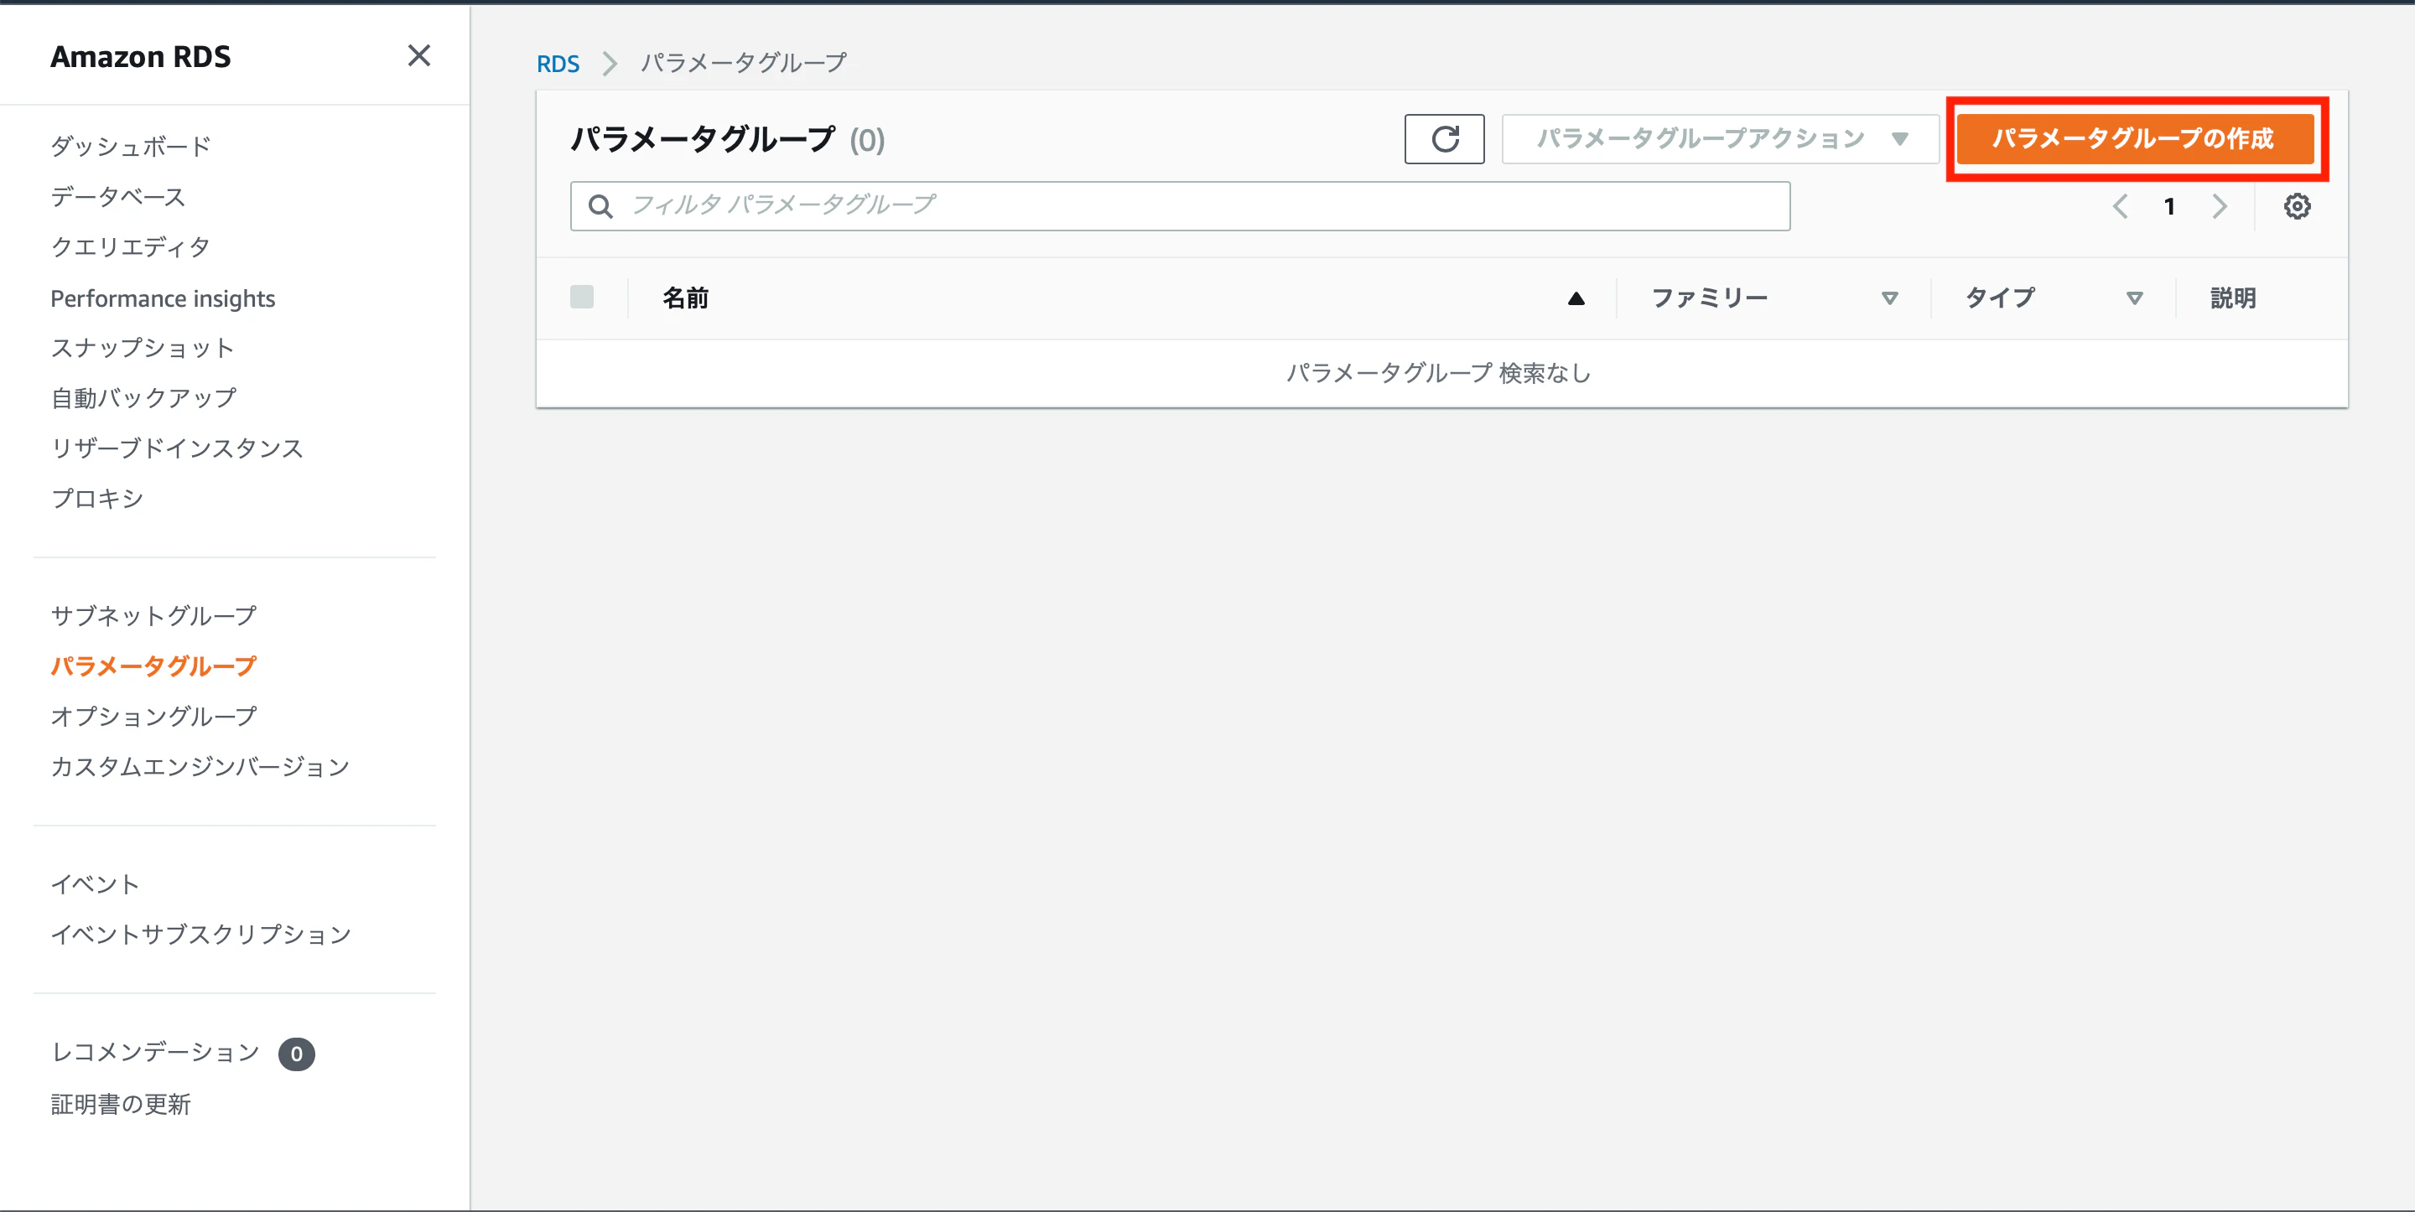Open ダッシュボード in the sidebar
Screen dimensions: 2415x1212
click(x=132, y=146)
